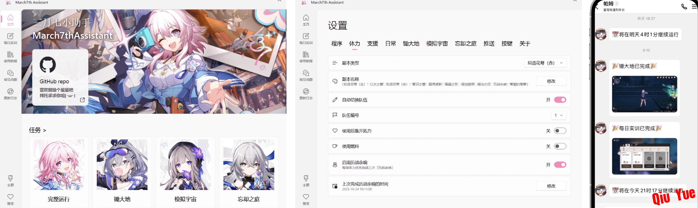Image resolution: width=698 pixels, height=208 pixels.
Task: Click the pencil icon beside 自动切换队伍
Action: (335, 100)
